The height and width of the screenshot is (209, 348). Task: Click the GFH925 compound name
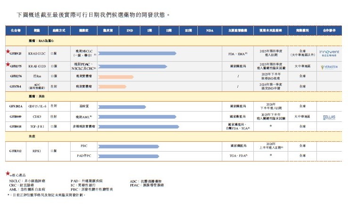click(16, 54)
